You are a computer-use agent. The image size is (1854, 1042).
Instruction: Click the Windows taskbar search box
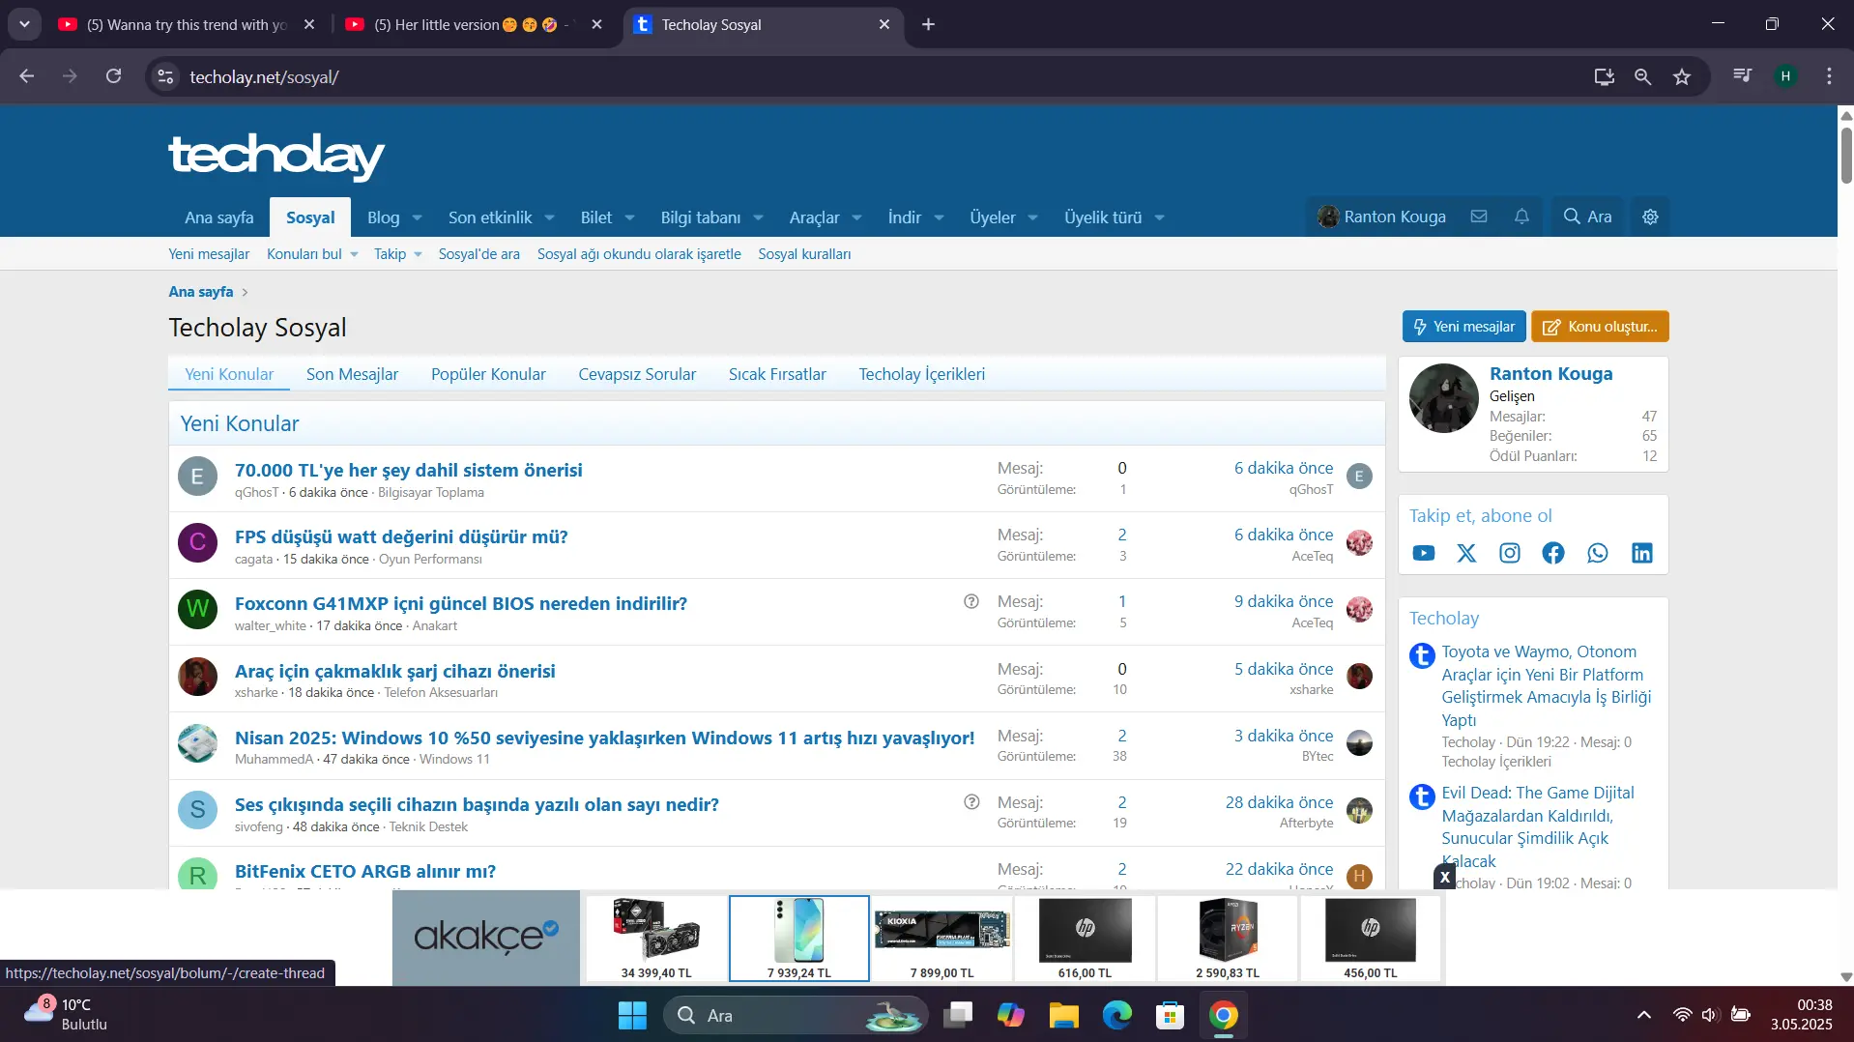click(x=795, y=1015)
